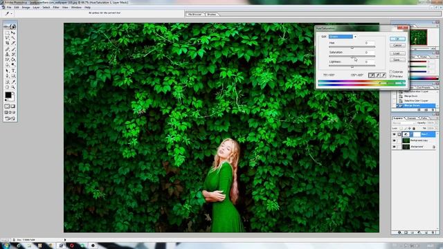Select the Eraser tool
Image resolution: width=443 pixels, height=249 pixels.
[8, 59]
